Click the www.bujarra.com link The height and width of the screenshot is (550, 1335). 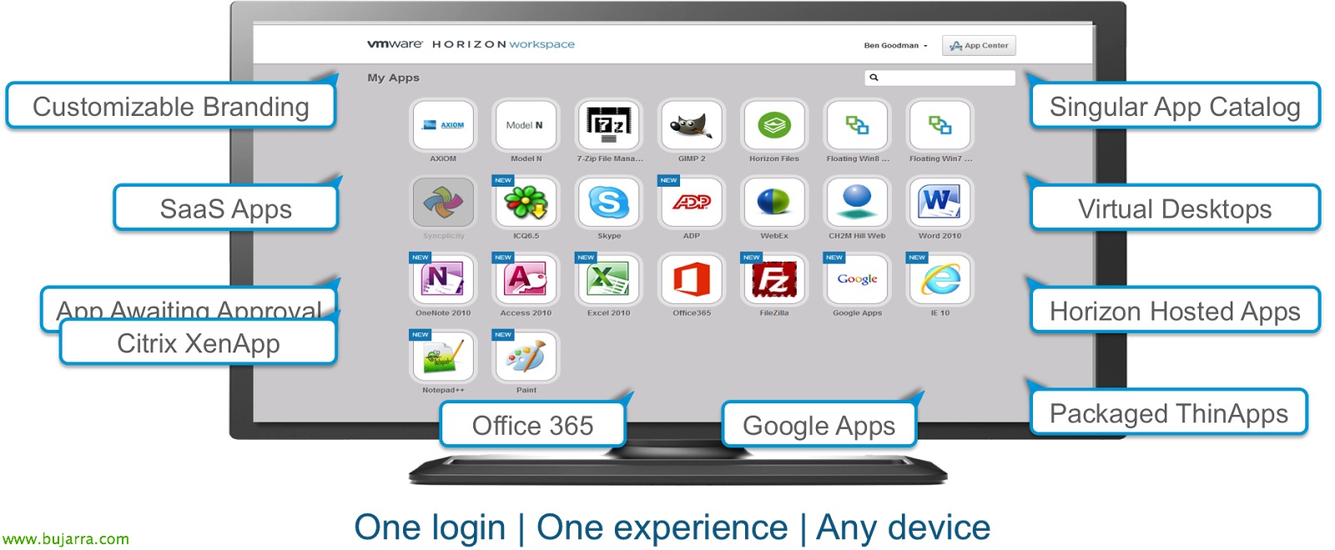[x=66, y=539]
